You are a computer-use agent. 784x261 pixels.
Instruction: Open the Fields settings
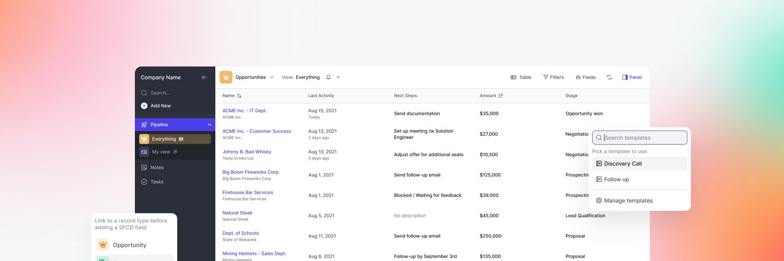pyautogui.click(x=585, y=77)
